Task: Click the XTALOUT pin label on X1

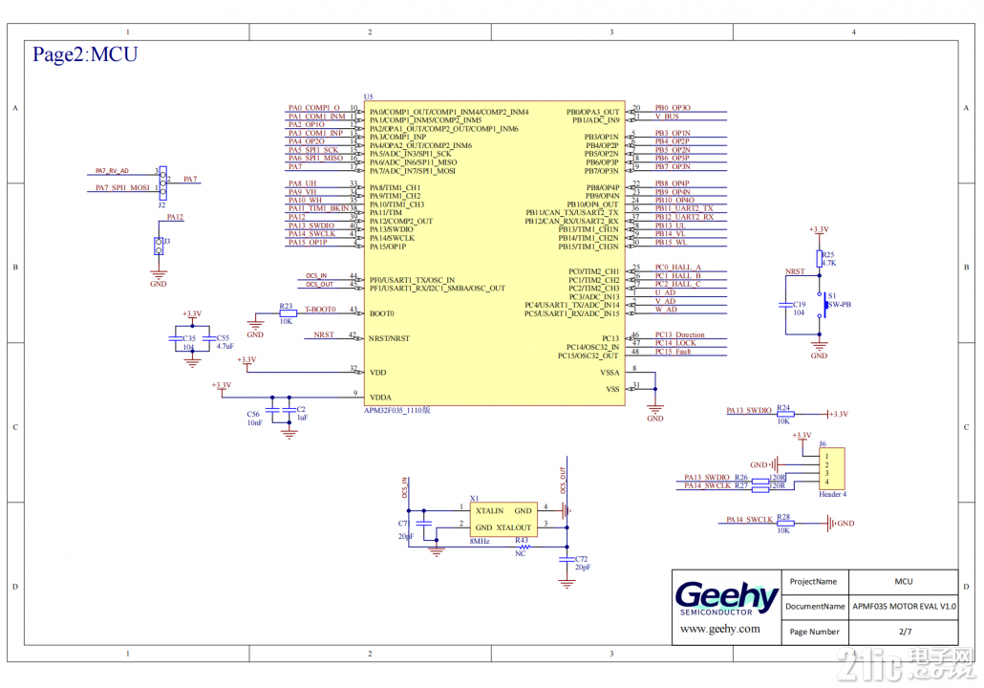Action: point(514,527)
